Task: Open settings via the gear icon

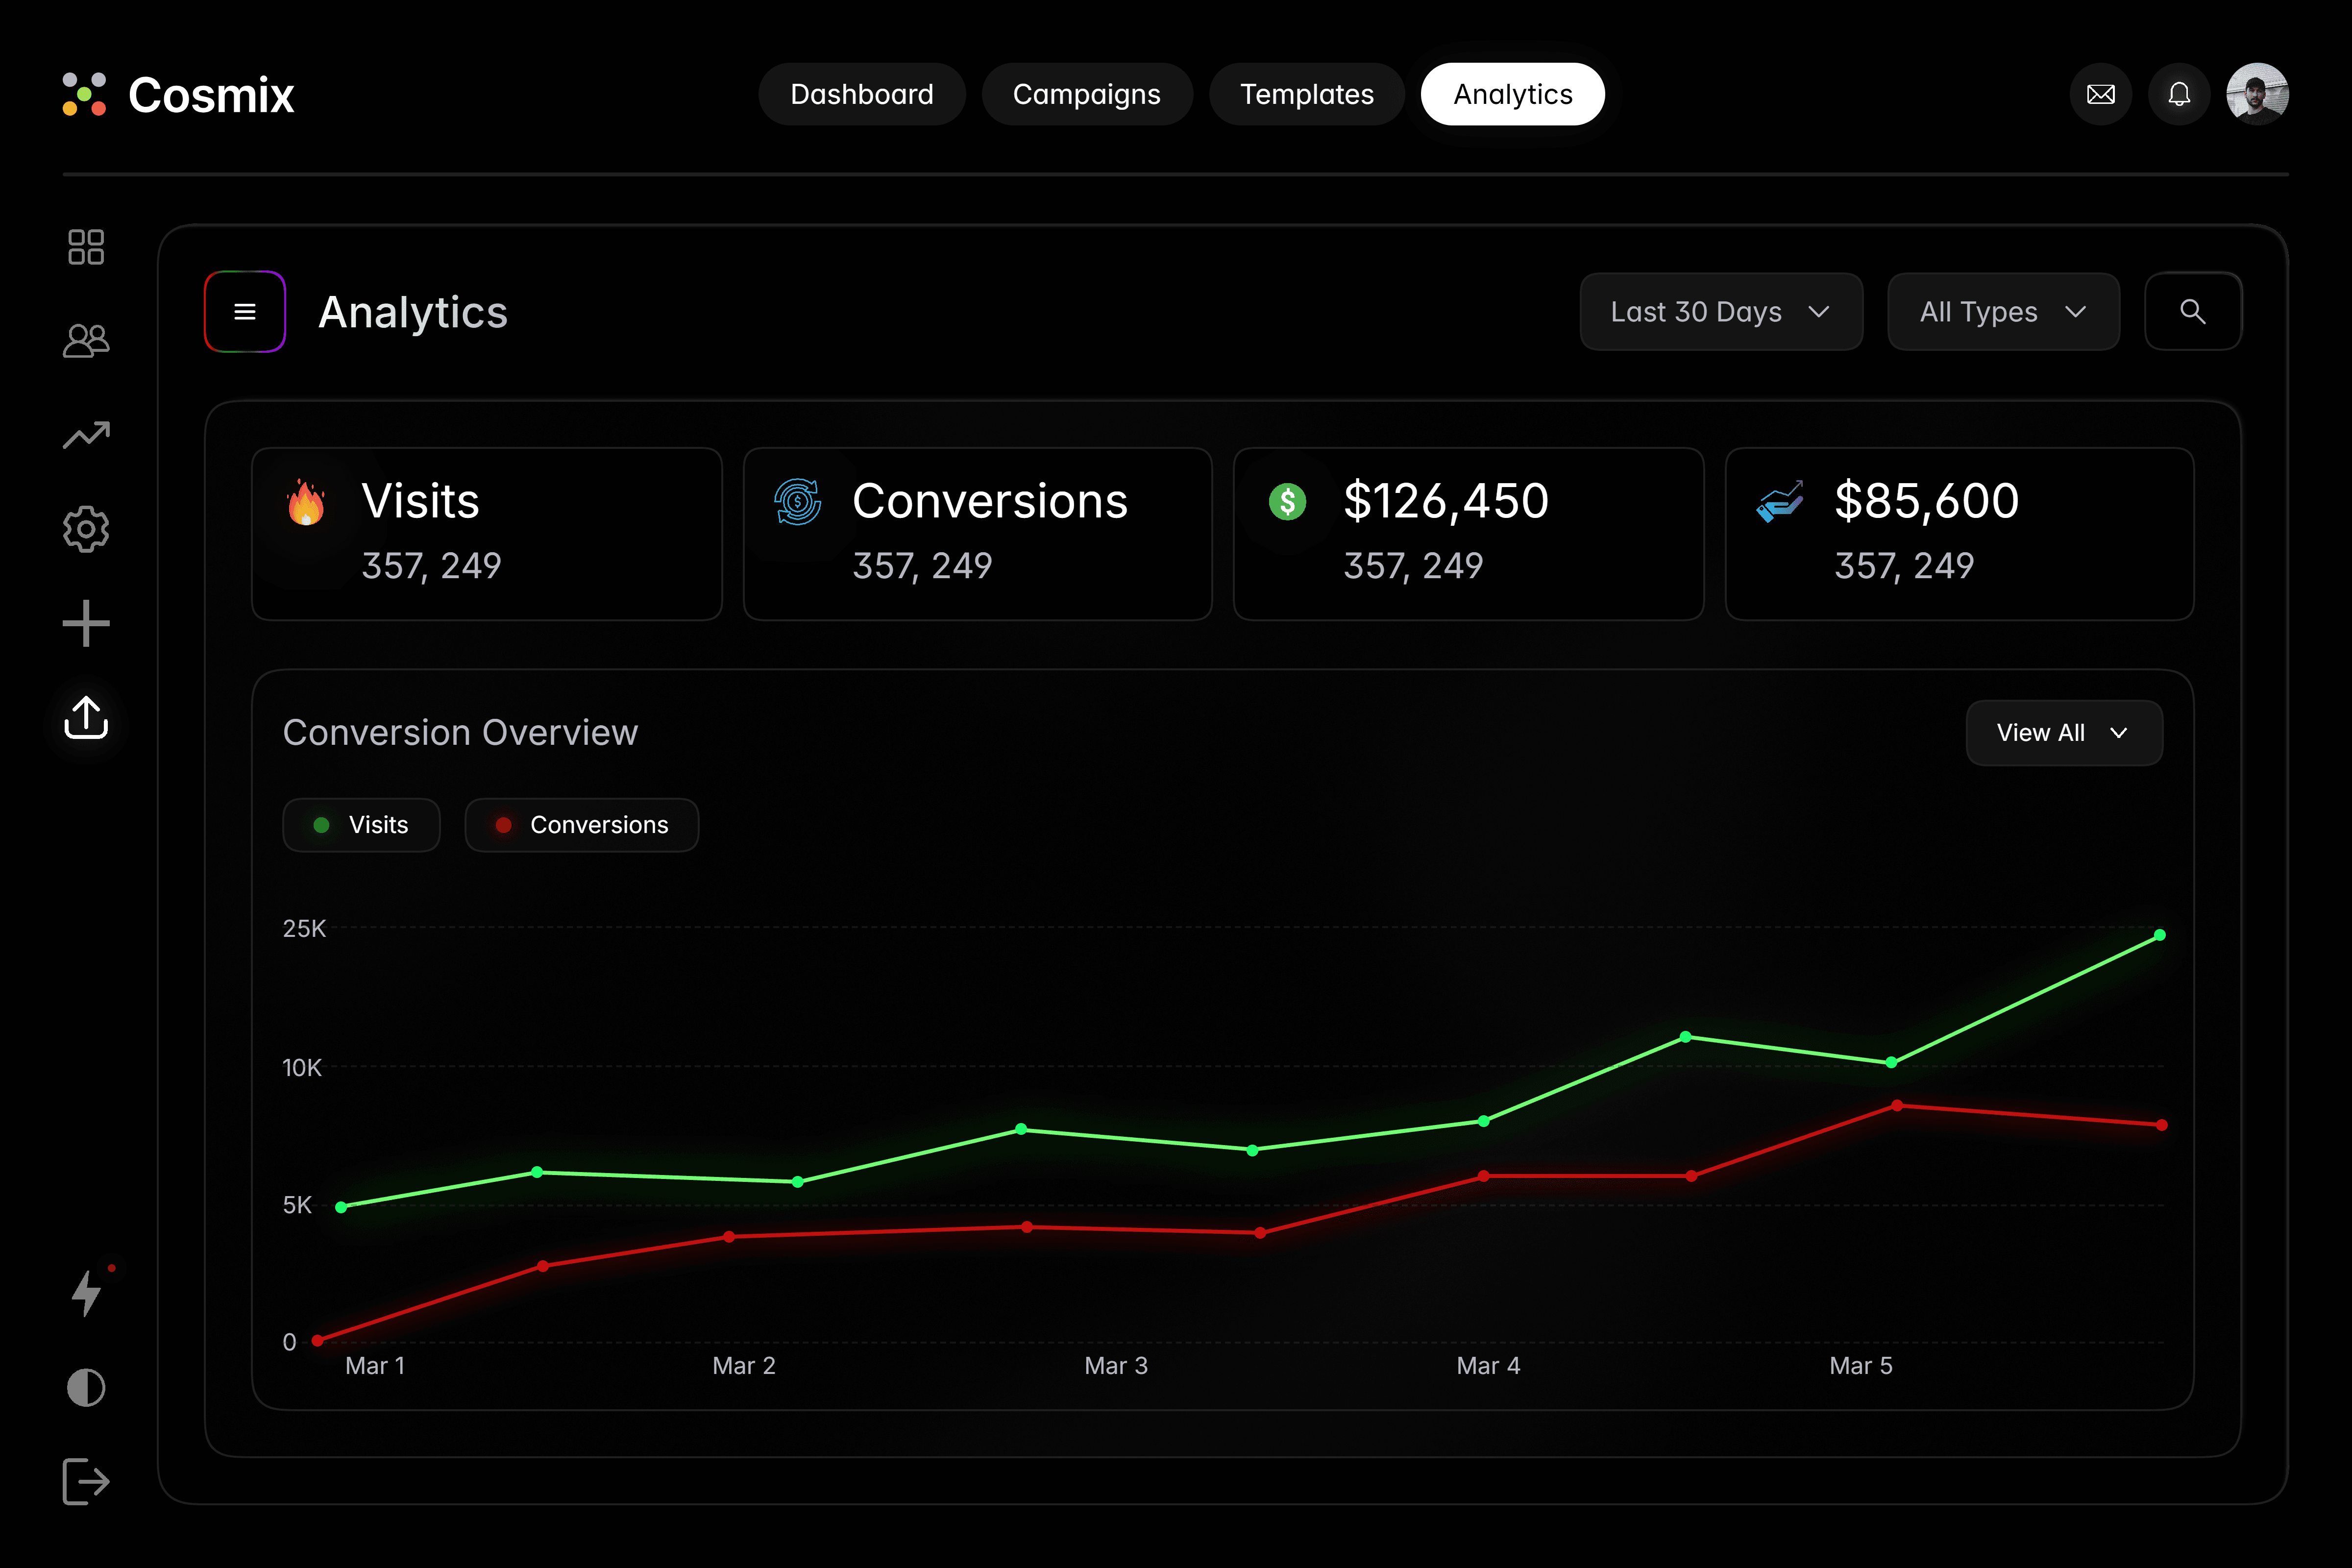Action: [86, 529]
